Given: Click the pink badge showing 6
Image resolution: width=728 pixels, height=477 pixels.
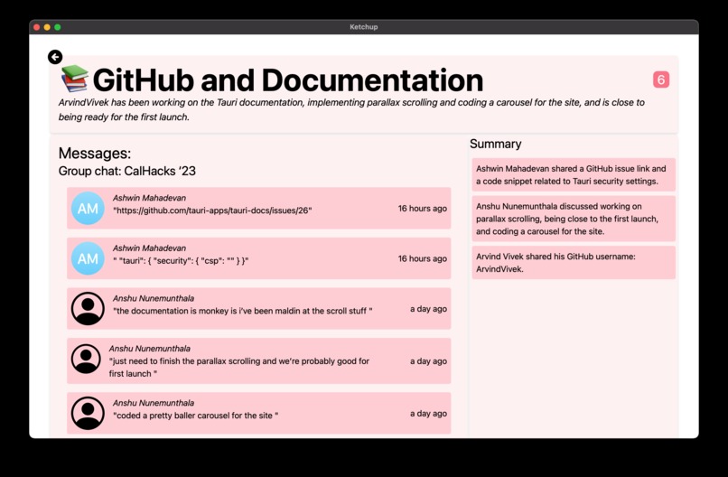Looking at the screenshot, I should point(661,79).
